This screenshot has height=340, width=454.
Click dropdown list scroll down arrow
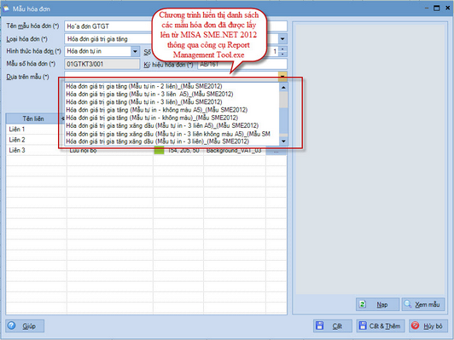[x=283, y=141]
